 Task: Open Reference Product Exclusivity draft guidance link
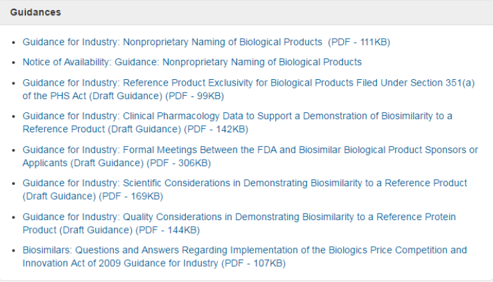click(248, 89)
